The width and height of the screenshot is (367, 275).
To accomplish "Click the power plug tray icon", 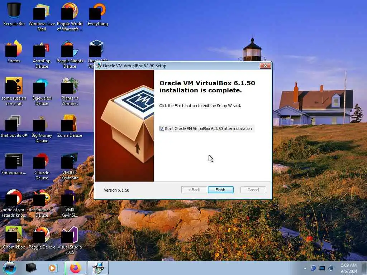I will [331, 268].
